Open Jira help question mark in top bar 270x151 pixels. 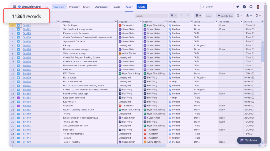click(244, 7)
